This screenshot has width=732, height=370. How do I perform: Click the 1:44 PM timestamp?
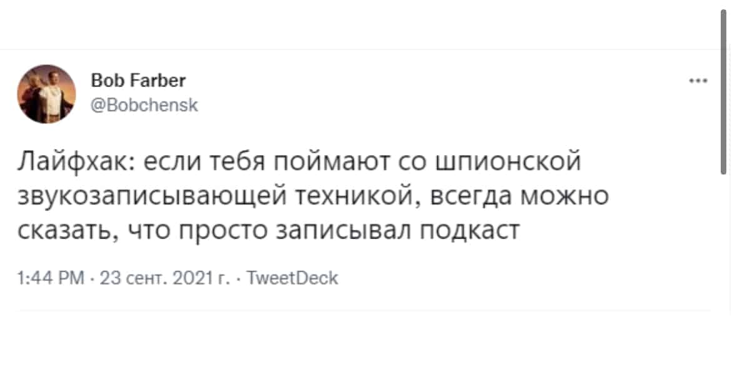point(51,278)
